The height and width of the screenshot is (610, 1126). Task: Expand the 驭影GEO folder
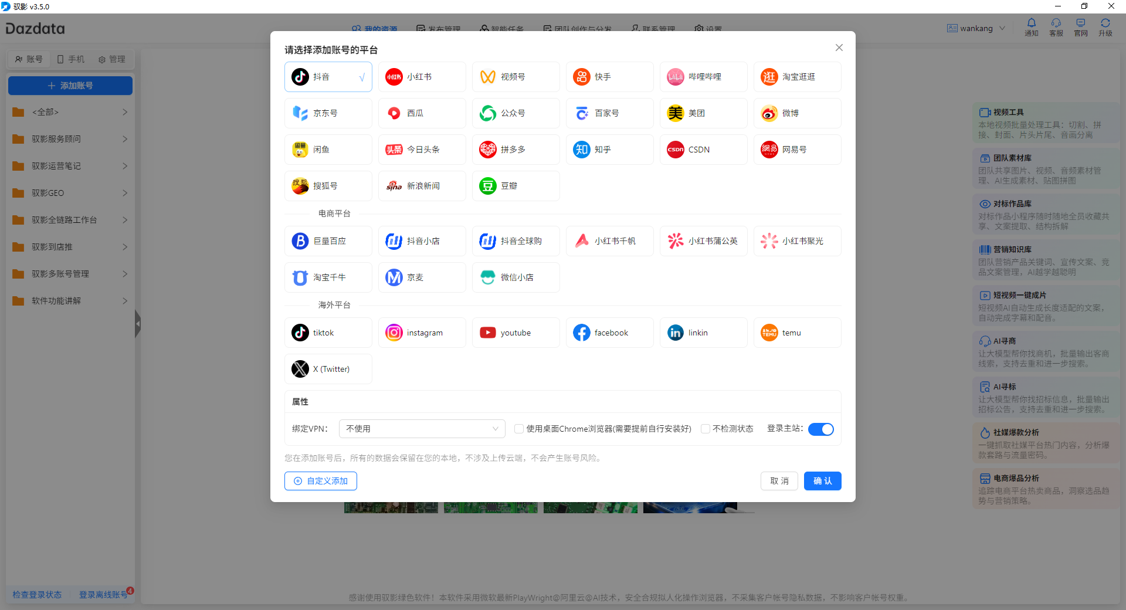tap(70, 193)
